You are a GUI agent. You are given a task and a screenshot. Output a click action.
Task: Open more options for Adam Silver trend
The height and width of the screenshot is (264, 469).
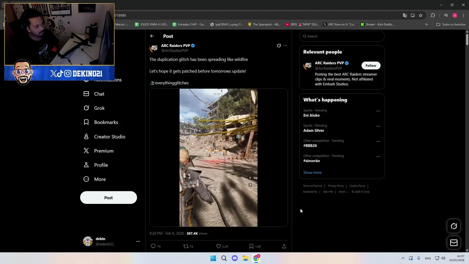(378, 126)
